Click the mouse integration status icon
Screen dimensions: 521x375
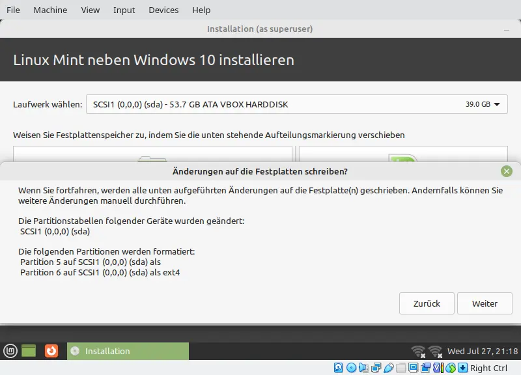(451, 368)
